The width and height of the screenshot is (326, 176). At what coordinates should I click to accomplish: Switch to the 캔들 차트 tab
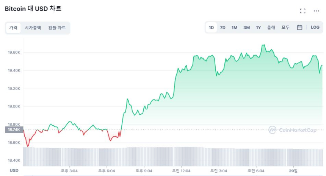tap(57, 28)
